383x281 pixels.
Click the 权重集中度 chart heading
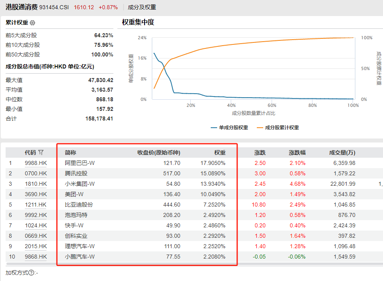[x=138, y=22]
